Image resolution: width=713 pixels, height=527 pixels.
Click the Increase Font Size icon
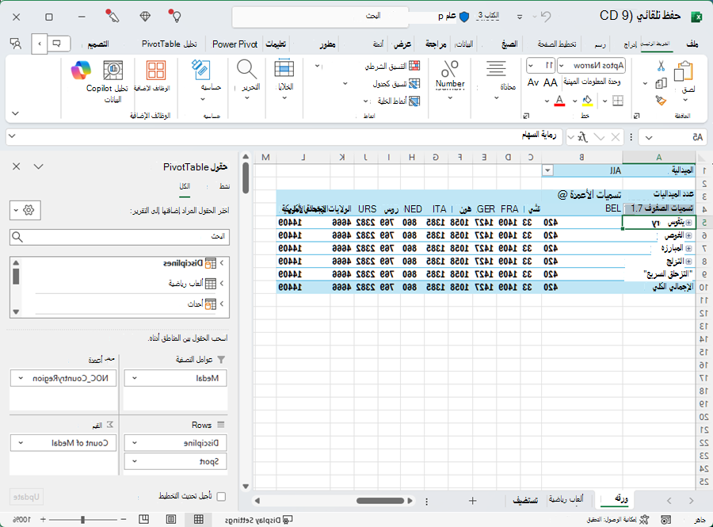pyautogui.click(x=551, y=82)
